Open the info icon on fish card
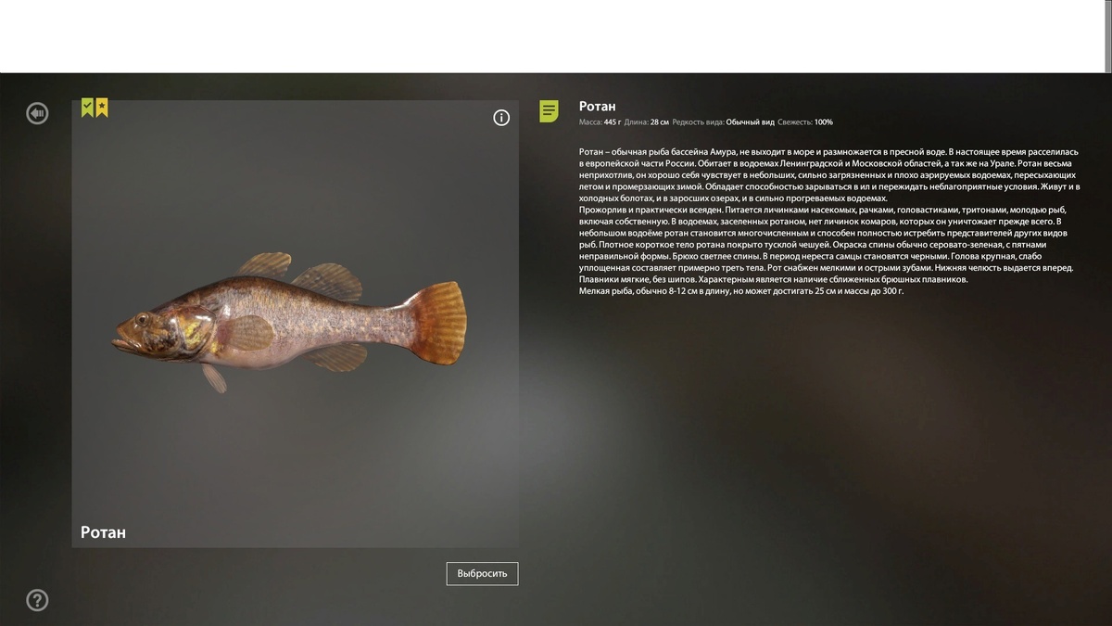The height and width of the screenshot is (626, 1112). [x=501, y=118]
